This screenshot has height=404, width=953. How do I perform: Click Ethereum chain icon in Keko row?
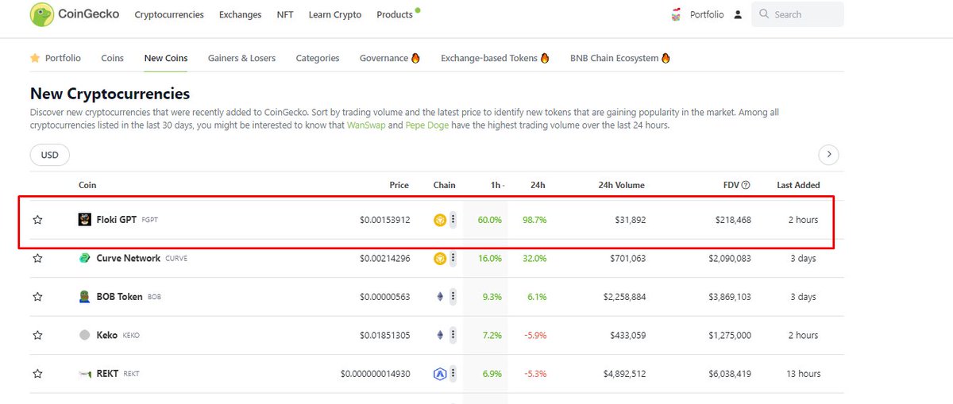click(x=439, y=335)
